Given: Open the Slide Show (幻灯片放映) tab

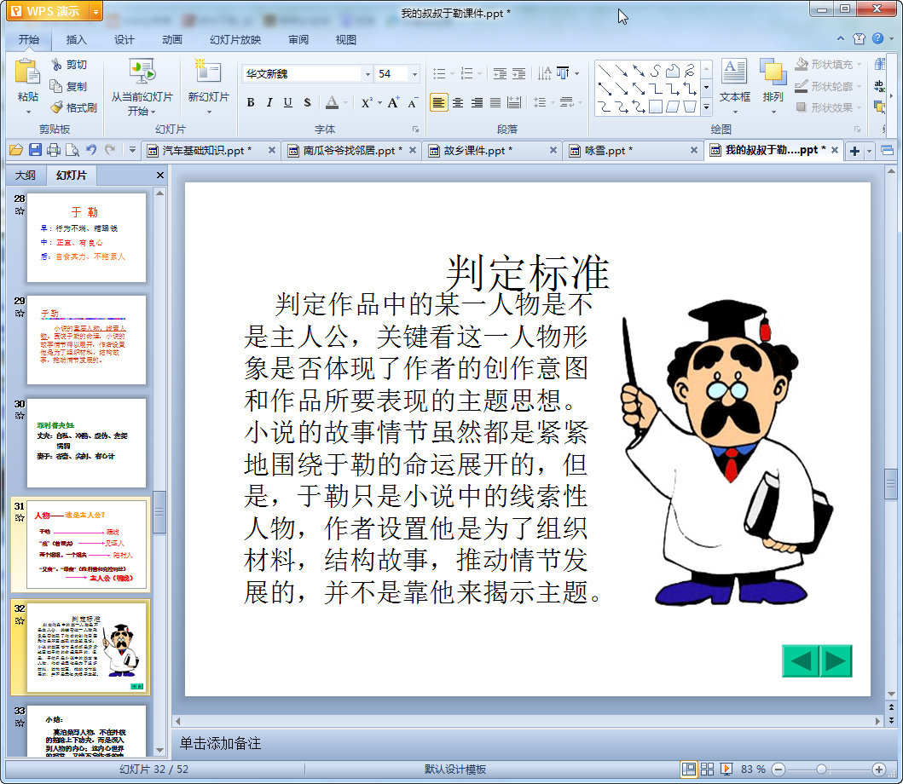Looking at the screenshot, I should [235, 40].
